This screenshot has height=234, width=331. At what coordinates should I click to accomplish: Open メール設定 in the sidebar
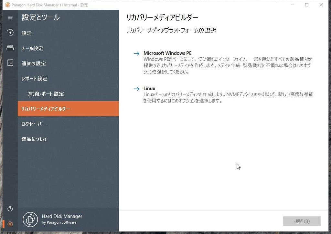point(68,48)
